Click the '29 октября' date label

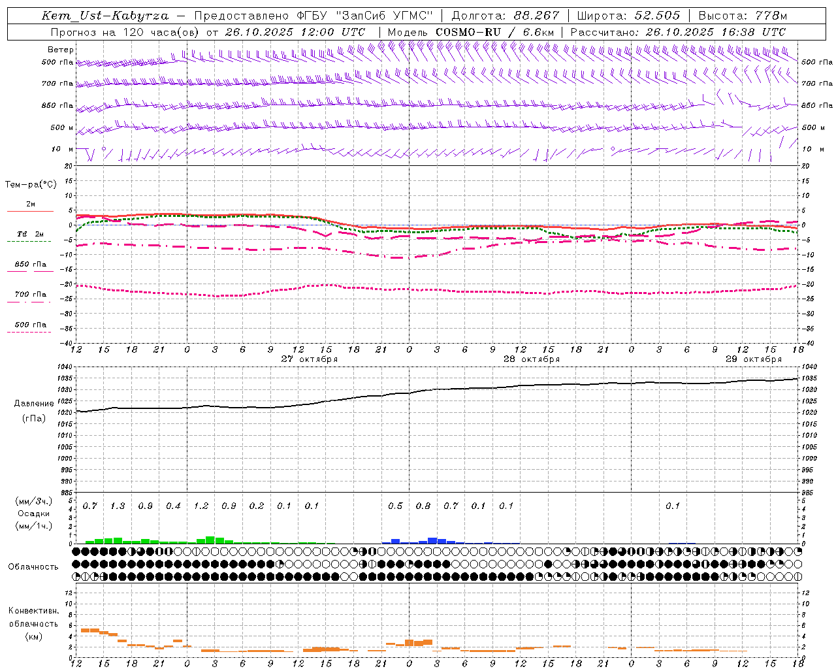[x=754, y=359]
